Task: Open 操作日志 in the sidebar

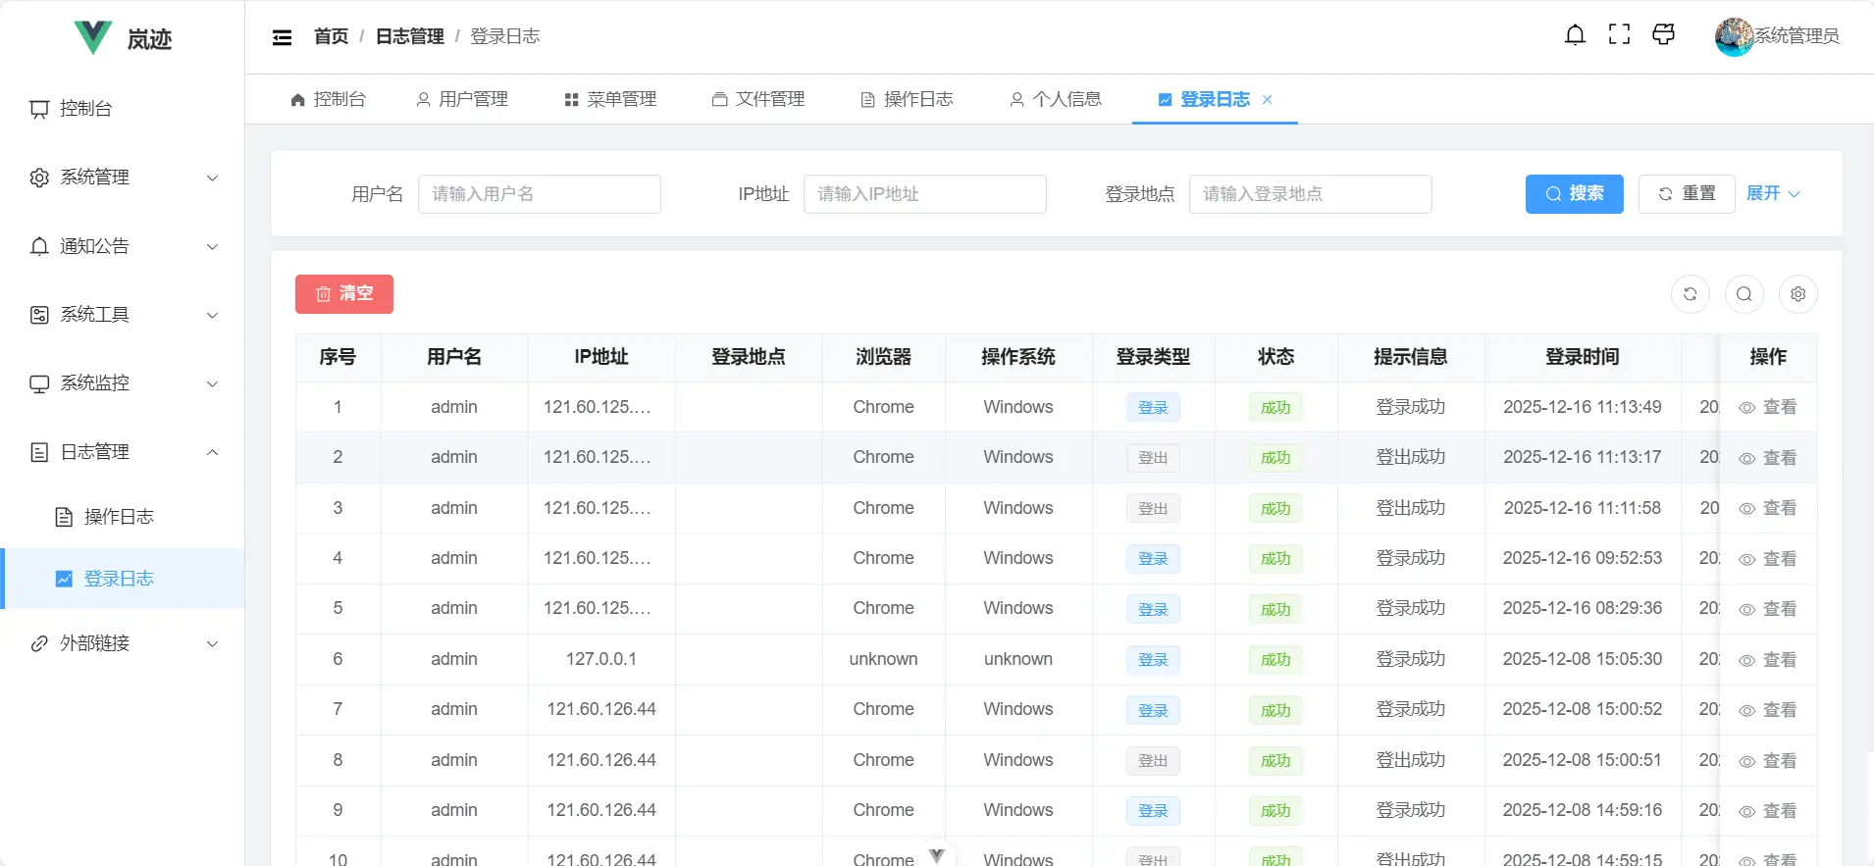Action: tap(119, 517)
